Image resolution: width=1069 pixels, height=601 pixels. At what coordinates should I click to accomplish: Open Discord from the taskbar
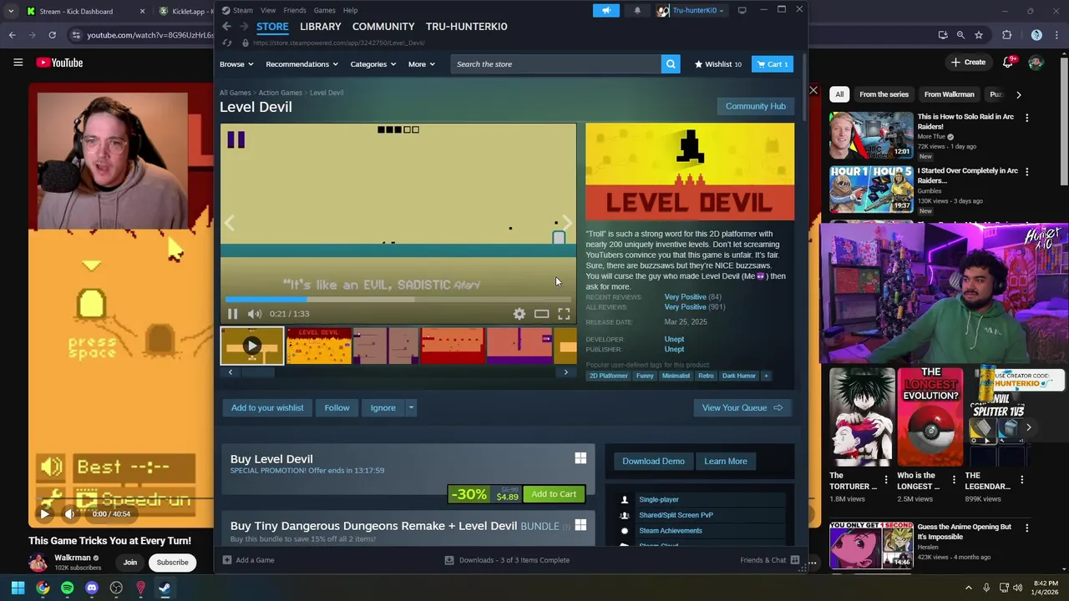92,588
